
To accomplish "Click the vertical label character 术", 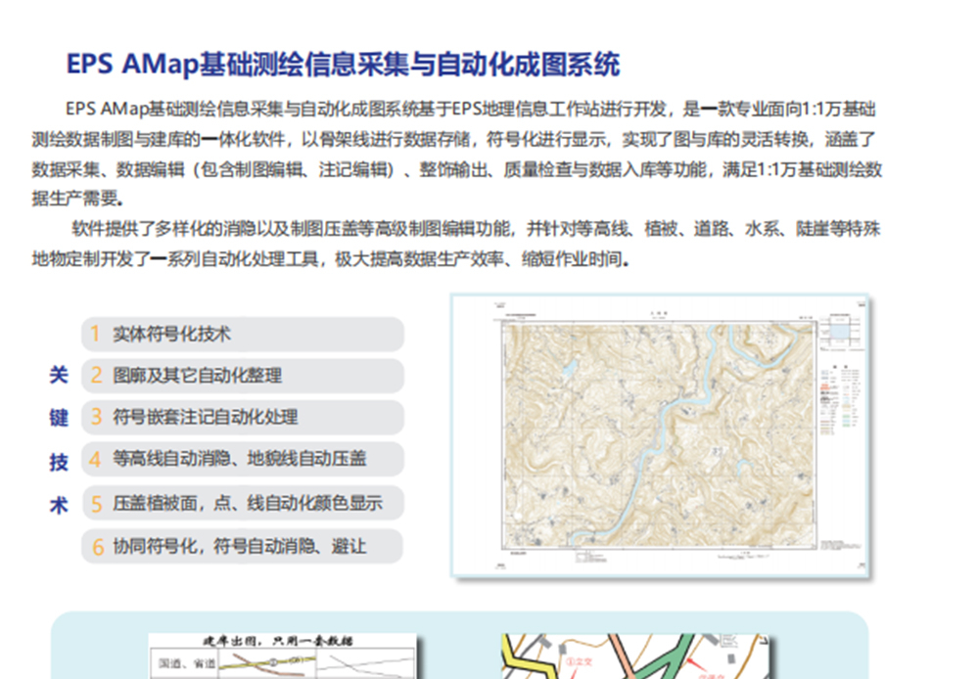I will tap(59, 504).
